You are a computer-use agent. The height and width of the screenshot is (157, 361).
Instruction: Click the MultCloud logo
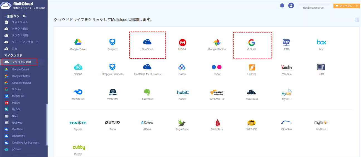pos(23,6)
